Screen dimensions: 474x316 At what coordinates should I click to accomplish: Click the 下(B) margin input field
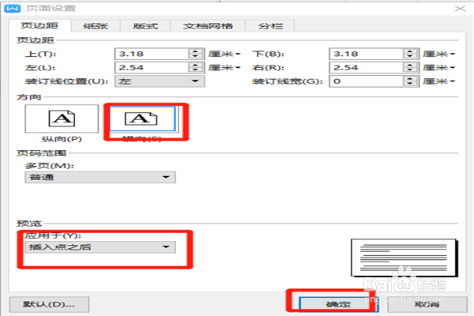367,54
